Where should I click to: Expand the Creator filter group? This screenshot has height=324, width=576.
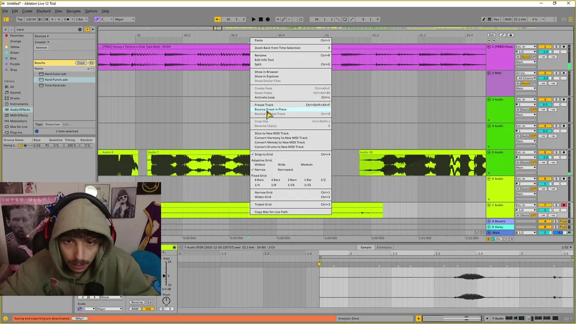41,42
